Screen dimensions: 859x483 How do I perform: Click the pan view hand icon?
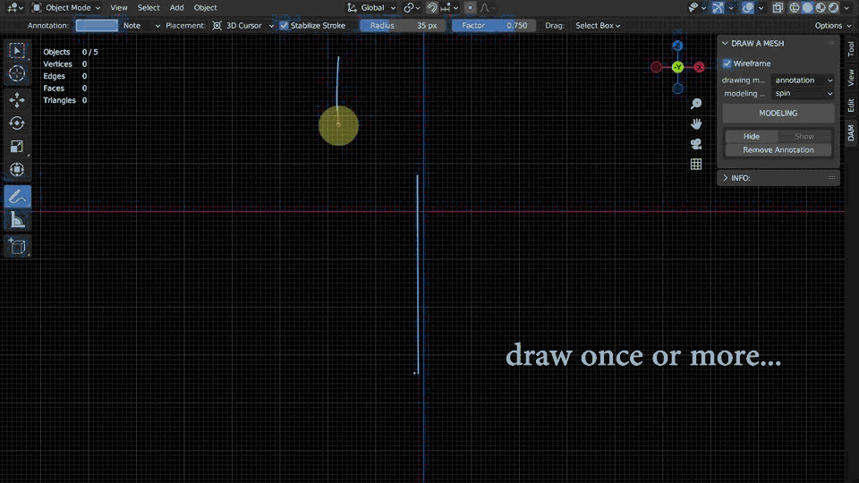(696, 123)
